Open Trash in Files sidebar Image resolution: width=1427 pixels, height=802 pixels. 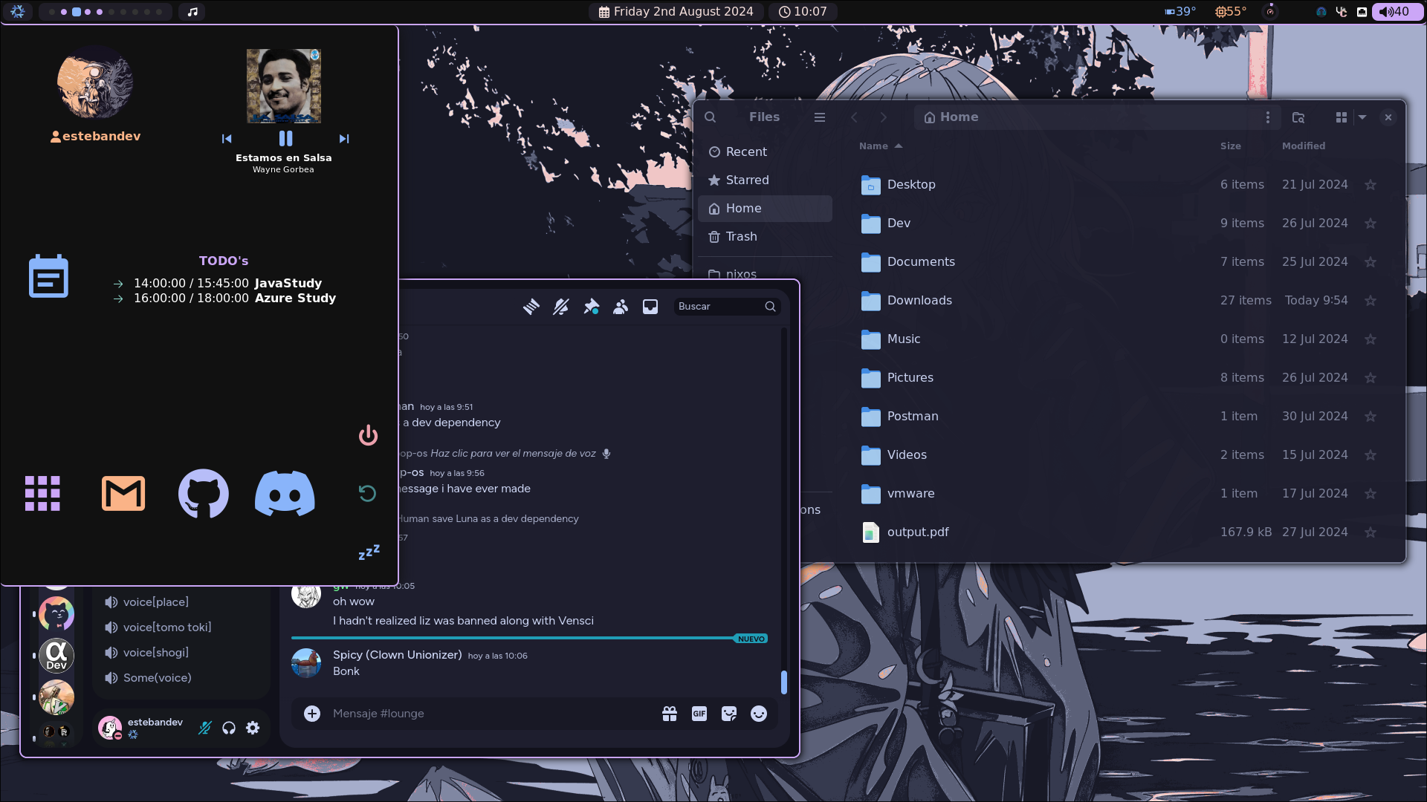pyautogui.click(x=741, y=236)
